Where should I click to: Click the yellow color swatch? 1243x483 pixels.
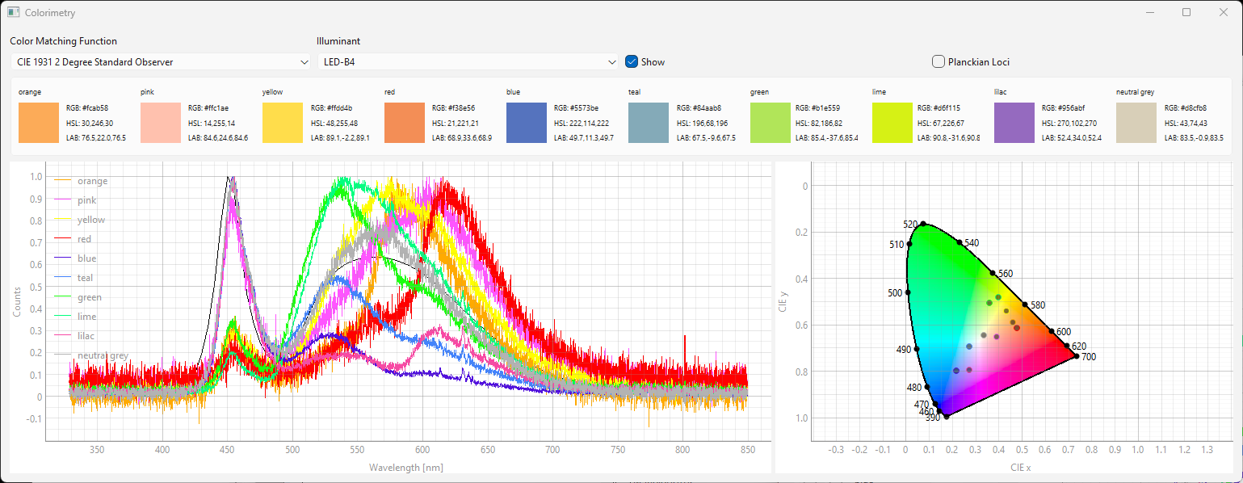(283, 123)
